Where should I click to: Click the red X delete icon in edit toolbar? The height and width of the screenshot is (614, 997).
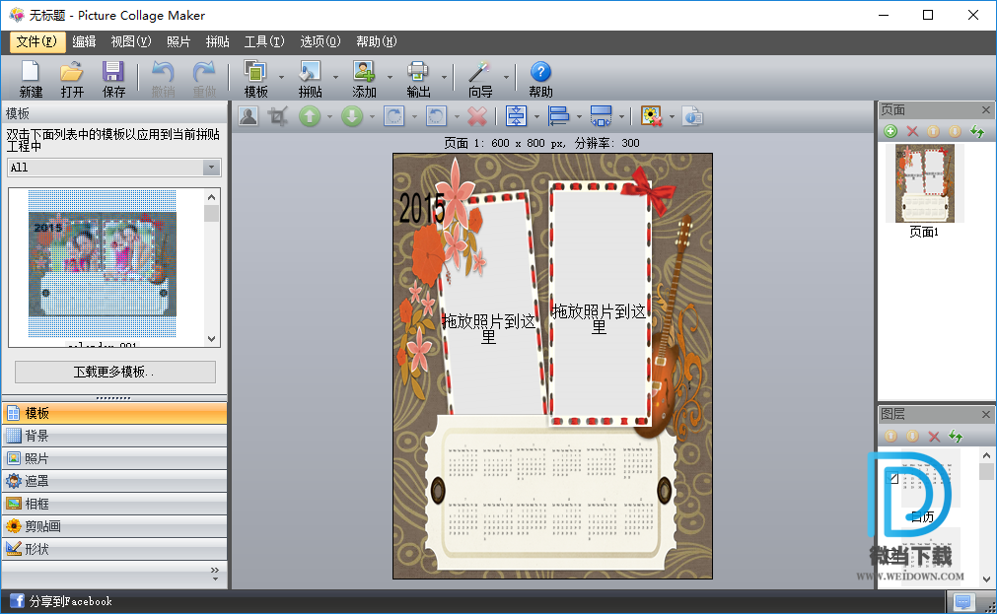click(477, 116)
